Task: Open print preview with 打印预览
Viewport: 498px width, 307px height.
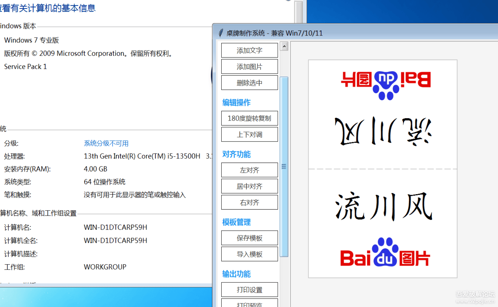Action: [249, 304]
